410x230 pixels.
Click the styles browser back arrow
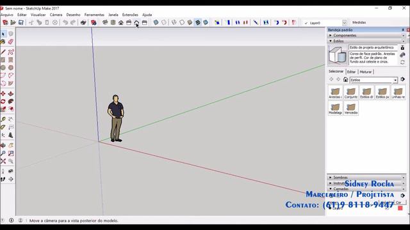331,79
